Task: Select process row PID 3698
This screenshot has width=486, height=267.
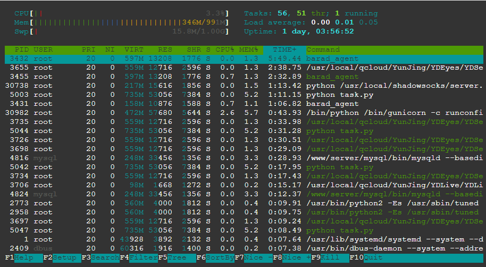Action: (x=244, y=149)
